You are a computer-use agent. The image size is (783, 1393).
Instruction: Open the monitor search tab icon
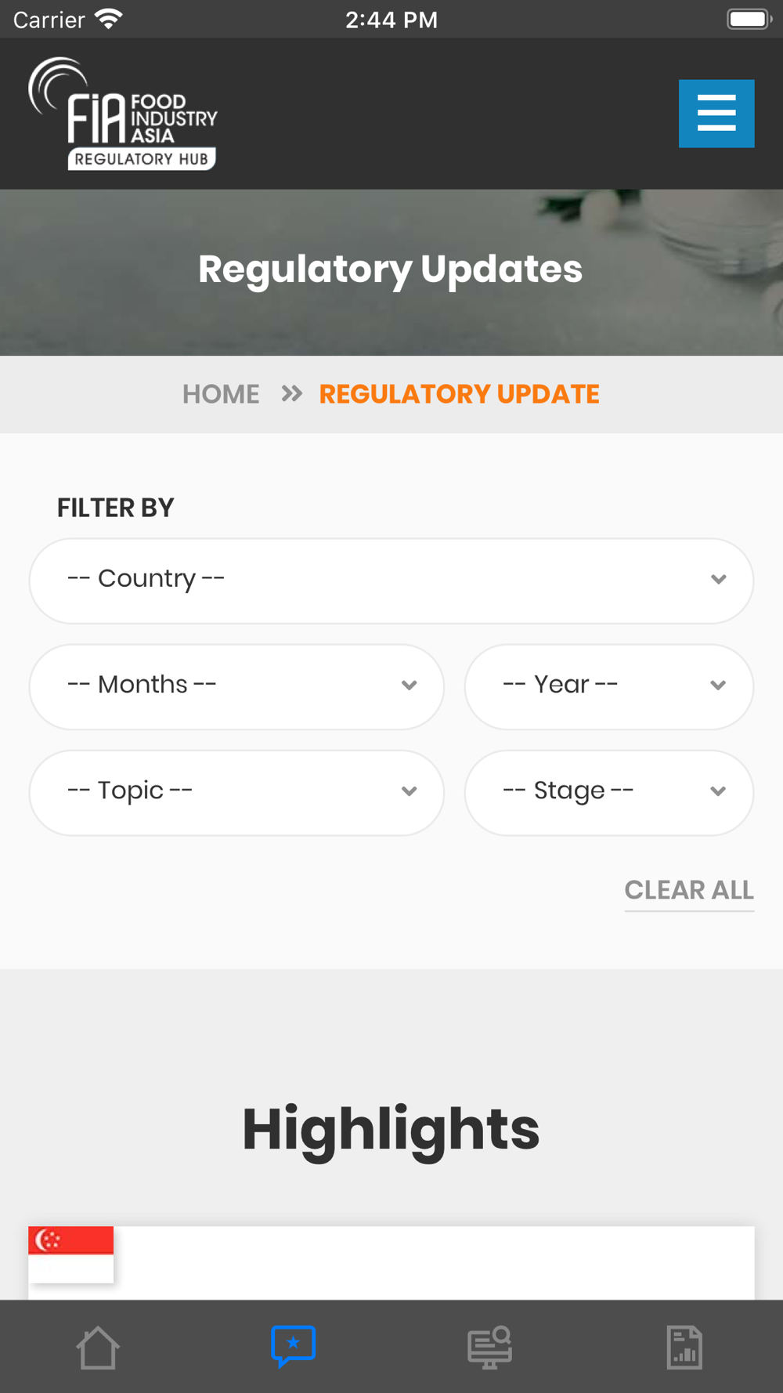[x=489, y=1348]
